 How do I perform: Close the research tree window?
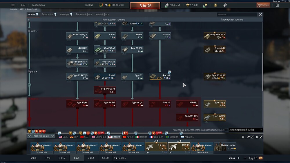(260, 15)
